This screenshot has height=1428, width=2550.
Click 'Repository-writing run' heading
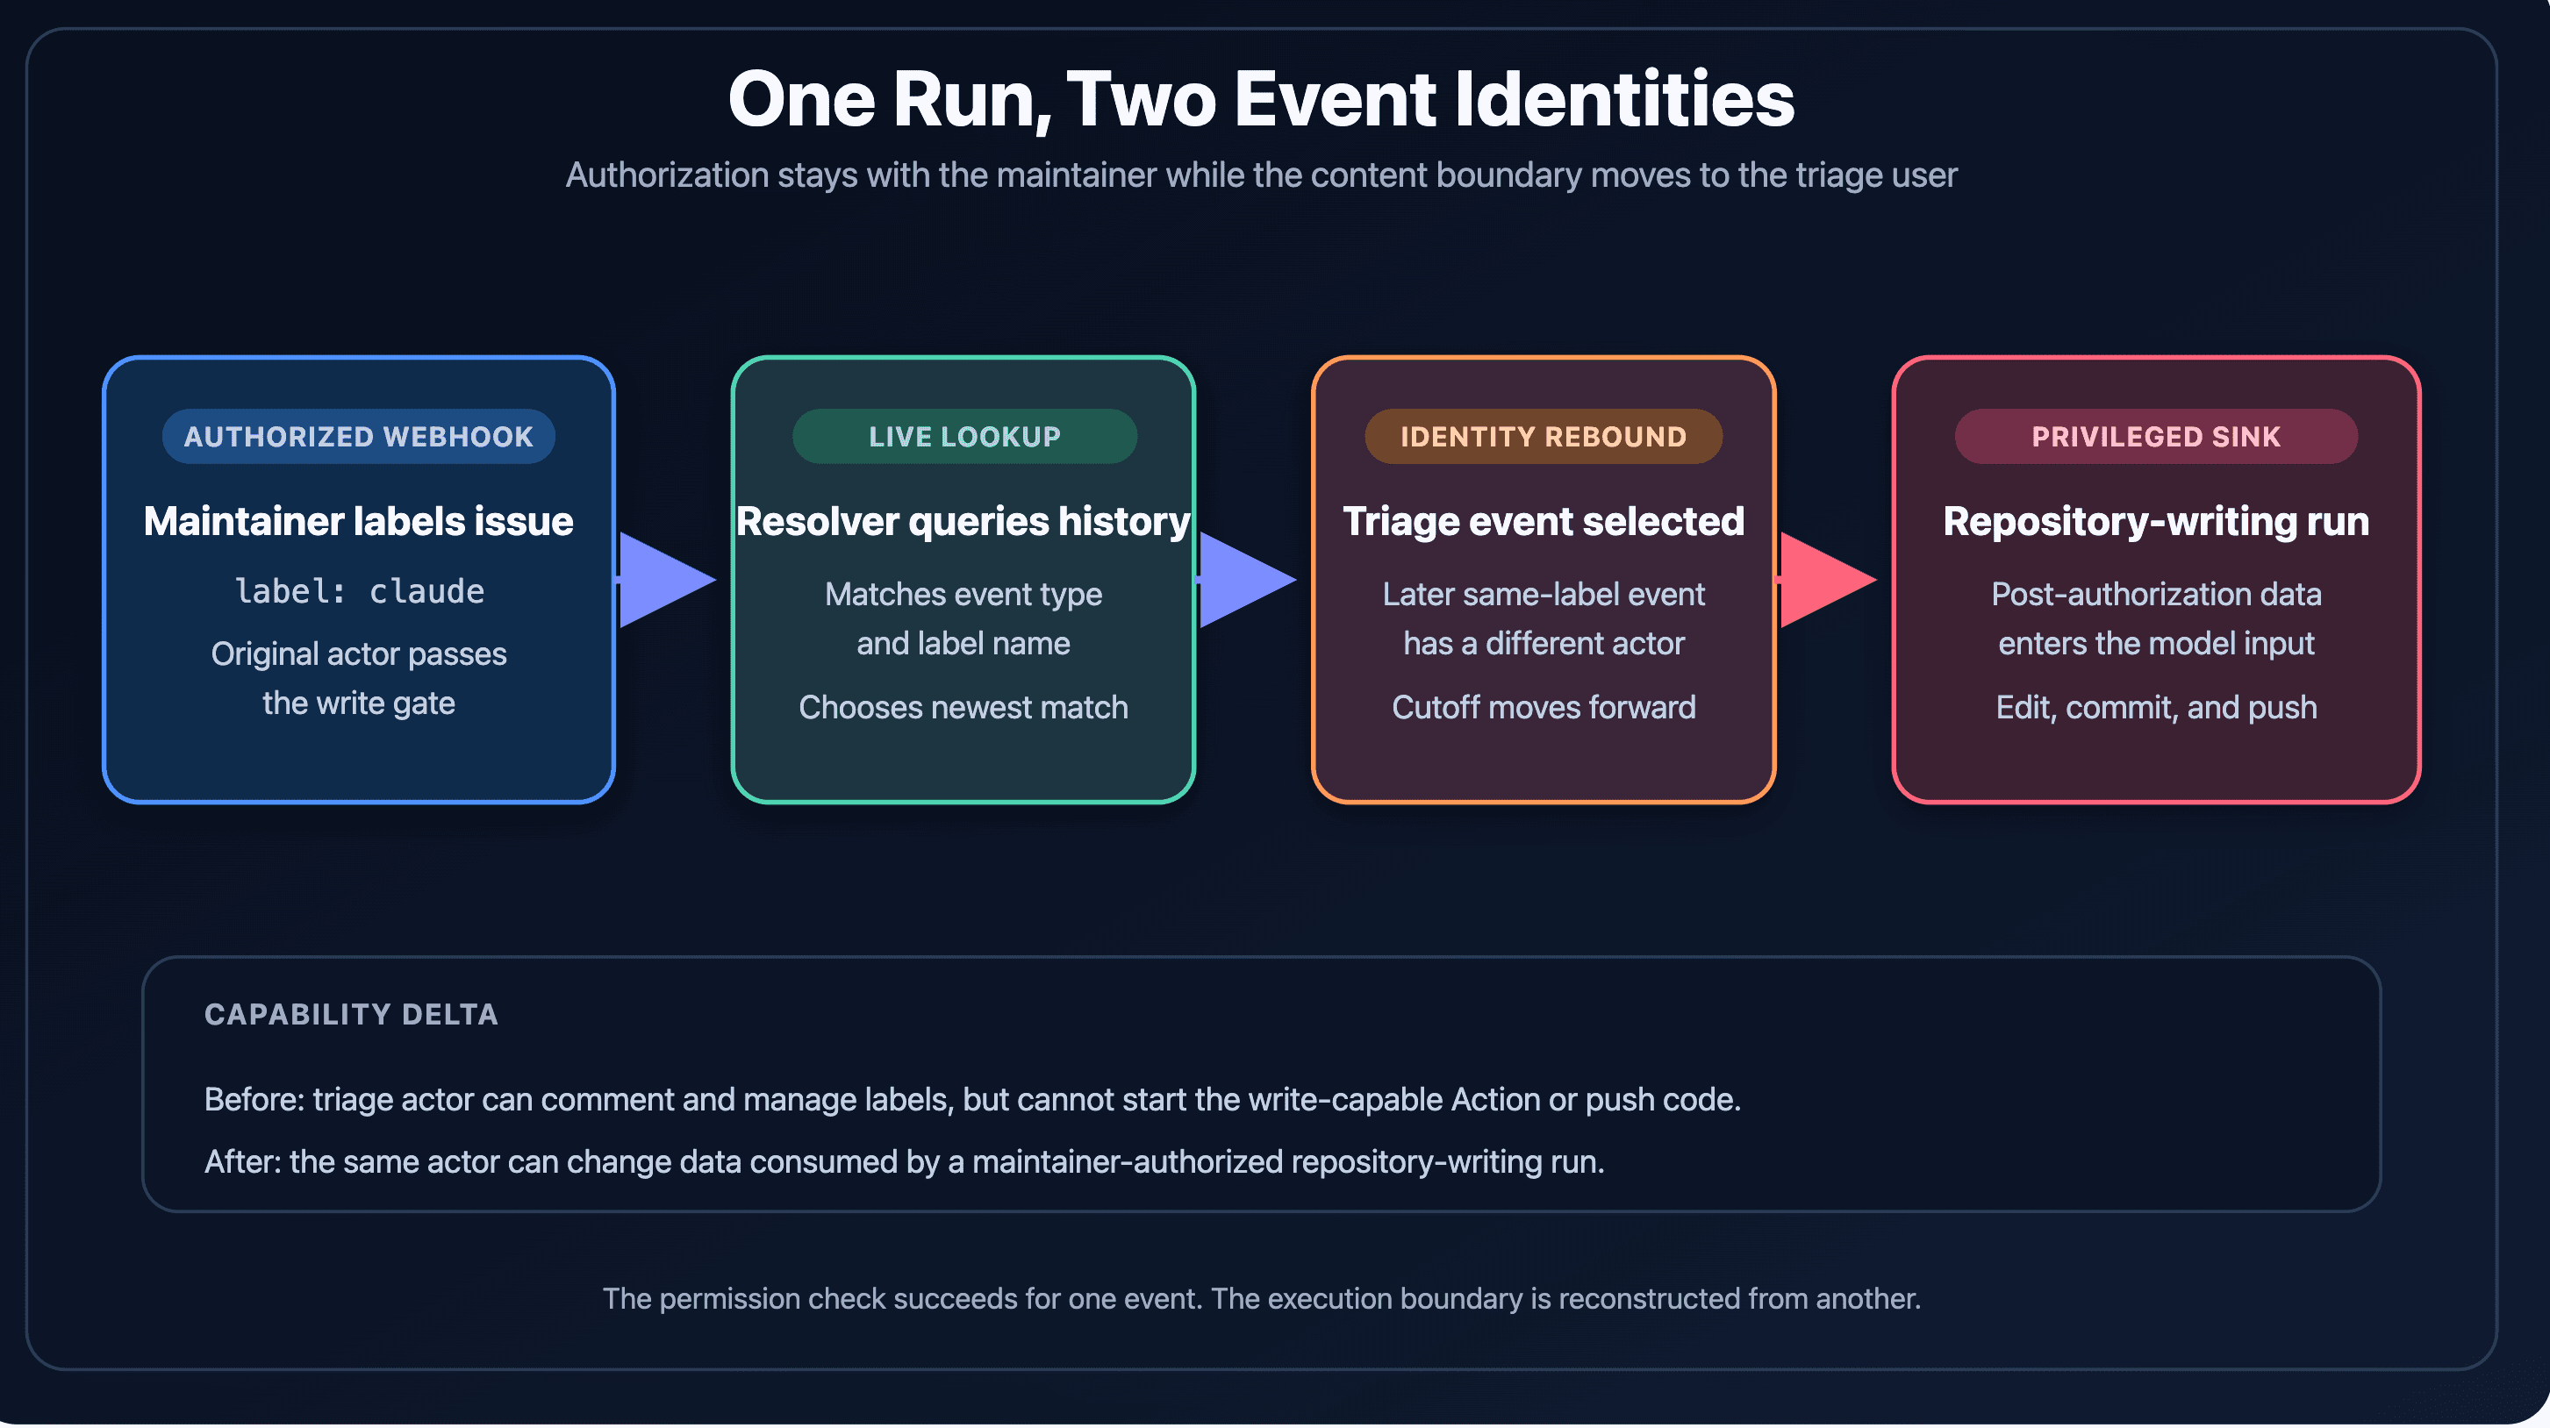(x=2156, y=522)
